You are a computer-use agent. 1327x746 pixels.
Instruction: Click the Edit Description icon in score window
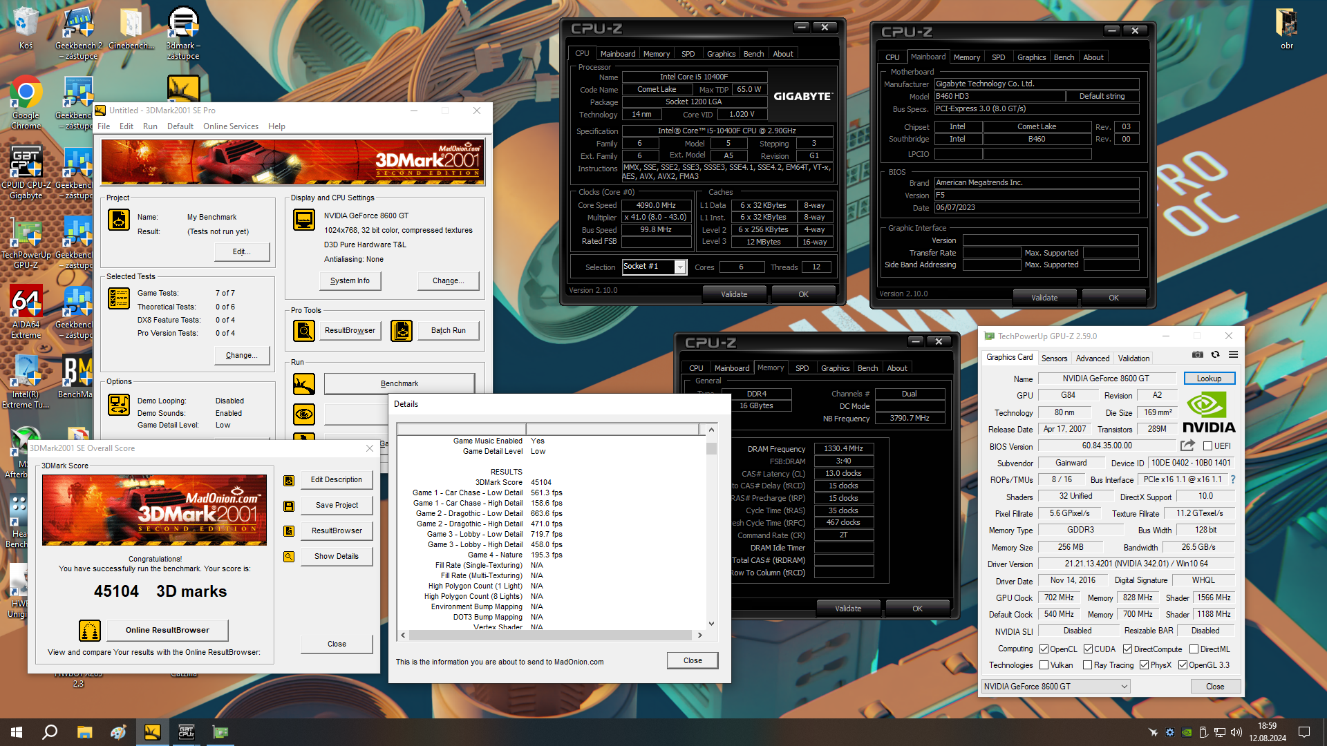point(289,480)
